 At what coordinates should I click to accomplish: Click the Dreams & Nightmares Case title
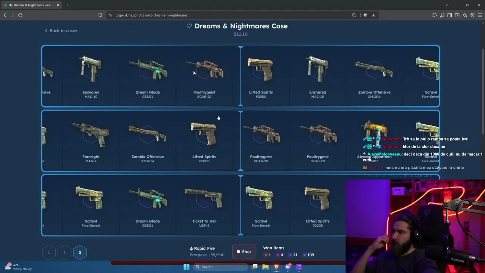click(241, 26)
